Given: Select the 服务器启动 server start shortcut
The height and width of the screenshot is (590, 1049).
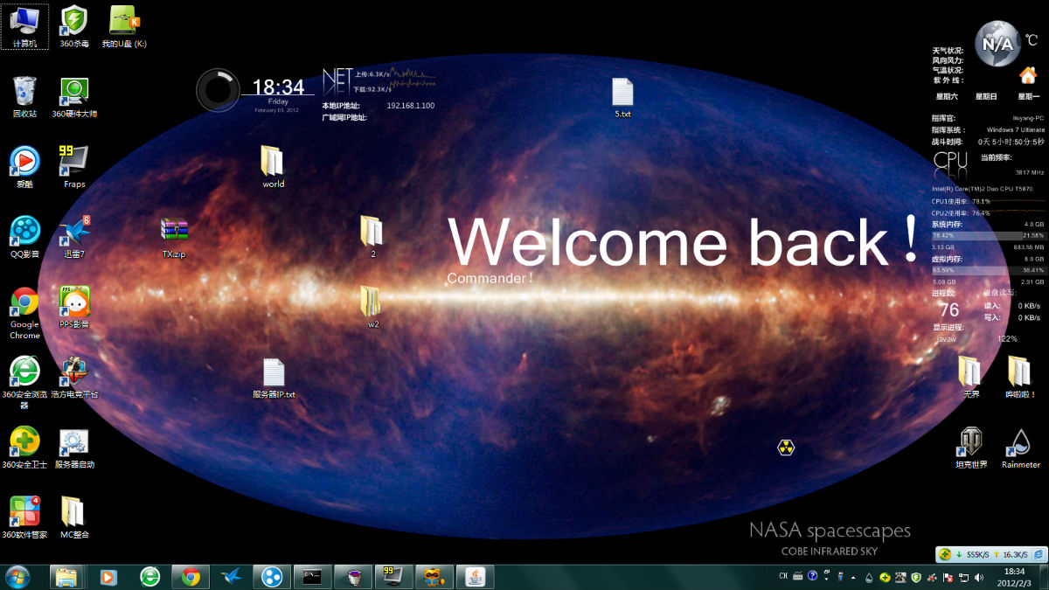Looking at the screenshot, I should tap(74, 448).
